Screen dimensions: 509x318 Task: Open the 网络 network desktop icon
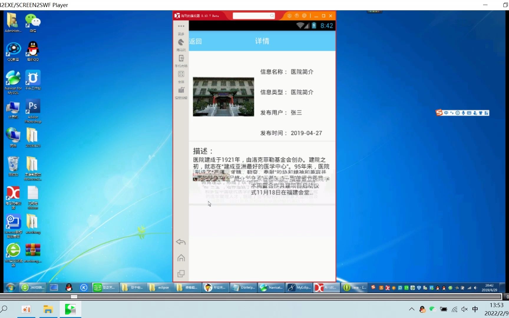click(x=13, y=137)
